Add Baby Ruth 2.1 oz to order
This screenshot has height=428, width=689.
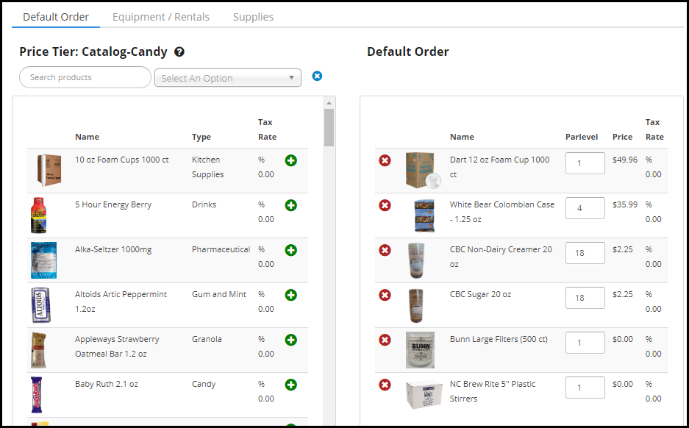pos(291,385)
